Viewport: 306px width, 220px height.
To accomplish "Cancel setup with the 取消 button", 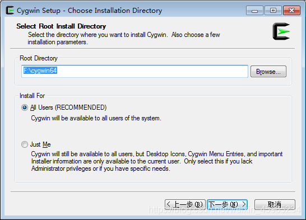I will tap(275, 204).
